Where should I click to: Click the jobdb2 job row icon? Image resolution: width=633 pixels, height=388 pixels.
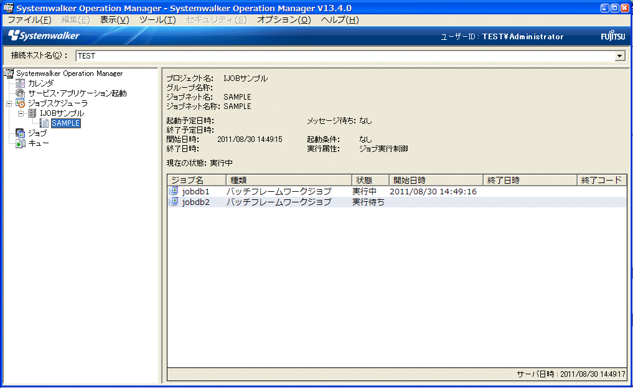click(x=174, y=202)
